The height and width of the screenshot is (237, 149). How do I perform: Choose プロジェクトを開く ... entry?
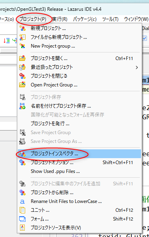click(79, 58)
